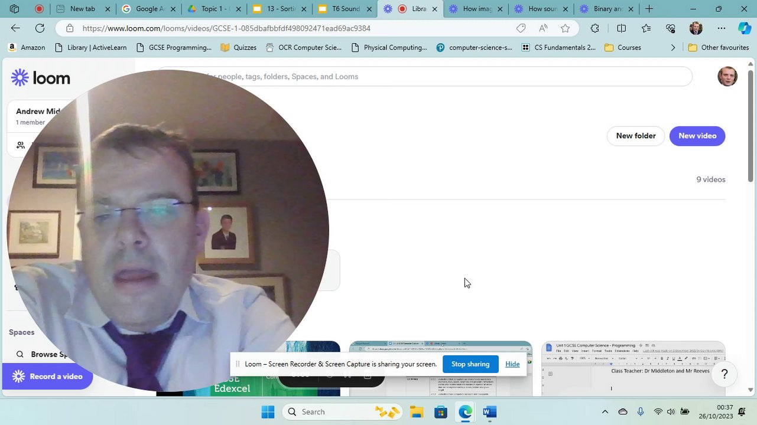Switch to T6 Sound tab
The height and width of the screenshot is (425, 757).
343,9
